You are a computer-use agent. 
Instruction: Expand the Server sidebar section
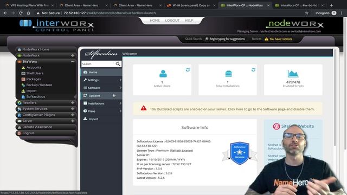click(73, 121)
